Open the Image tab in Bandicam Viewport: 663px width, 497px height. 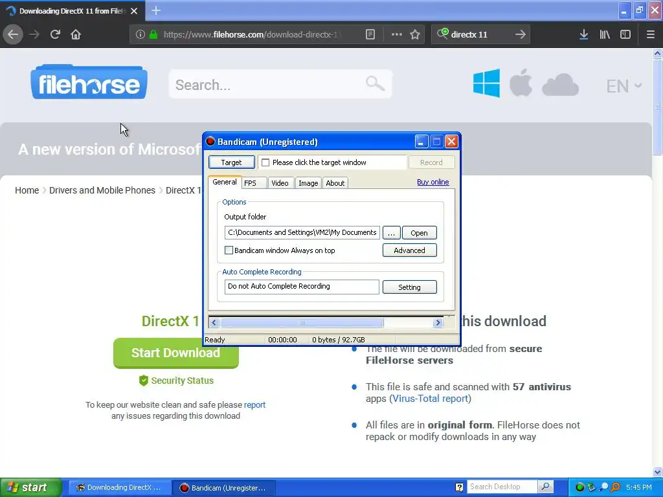(x=308, y=183)
